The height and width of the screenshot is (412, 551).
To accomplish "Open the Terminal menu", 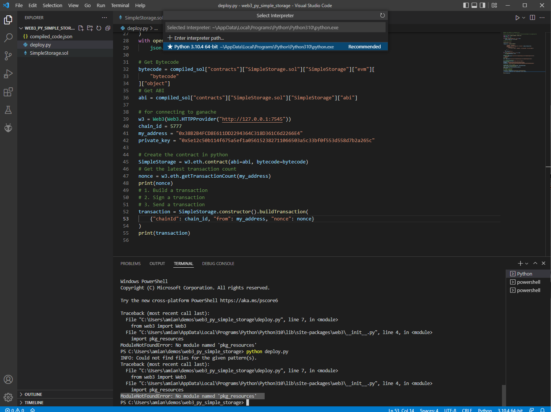I will click(120, 5).
